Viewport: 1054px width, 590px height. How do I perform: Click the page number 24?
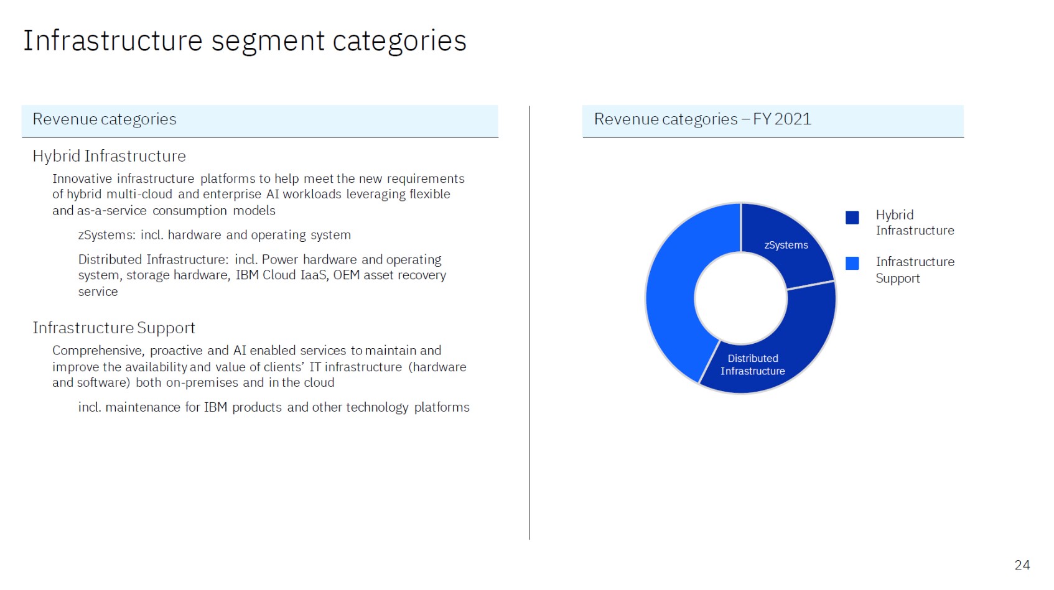[1022, 565]
